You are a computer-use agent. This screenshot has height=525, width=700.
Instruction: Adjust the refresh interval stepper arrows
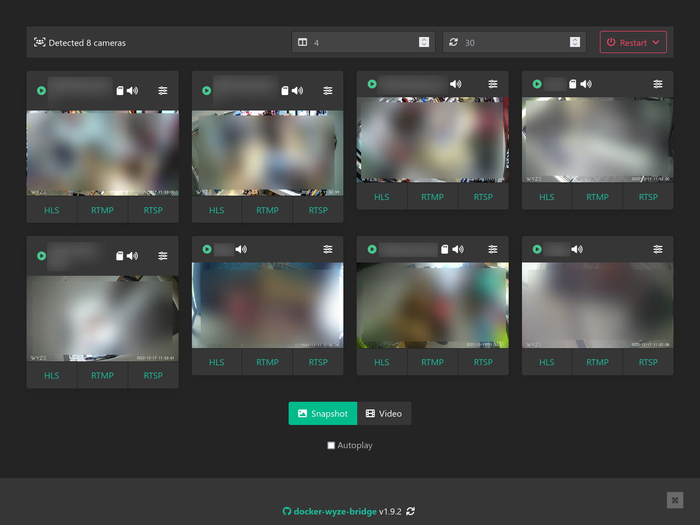pos(574,43)
